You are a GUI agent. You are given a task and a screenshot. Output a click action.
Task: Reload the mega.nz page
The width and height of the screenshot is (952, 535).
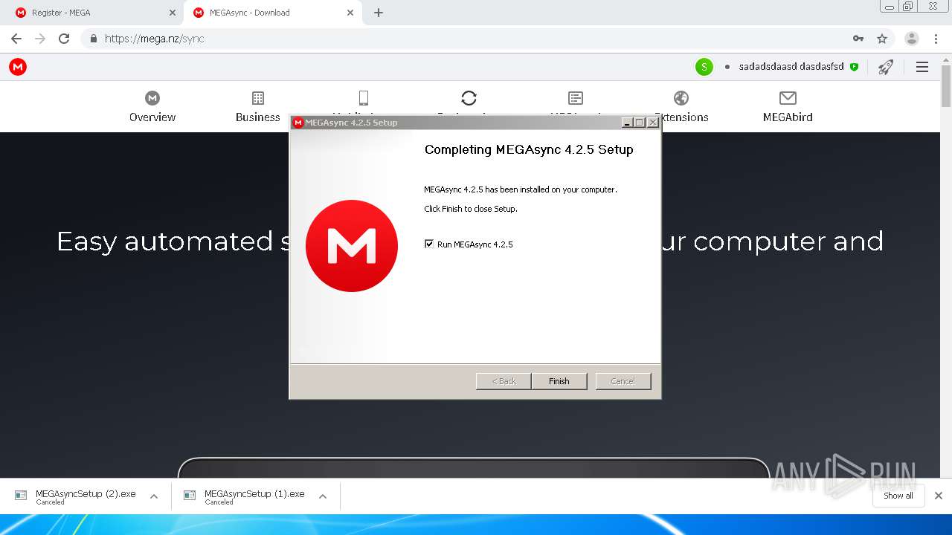tap(64, 39)
